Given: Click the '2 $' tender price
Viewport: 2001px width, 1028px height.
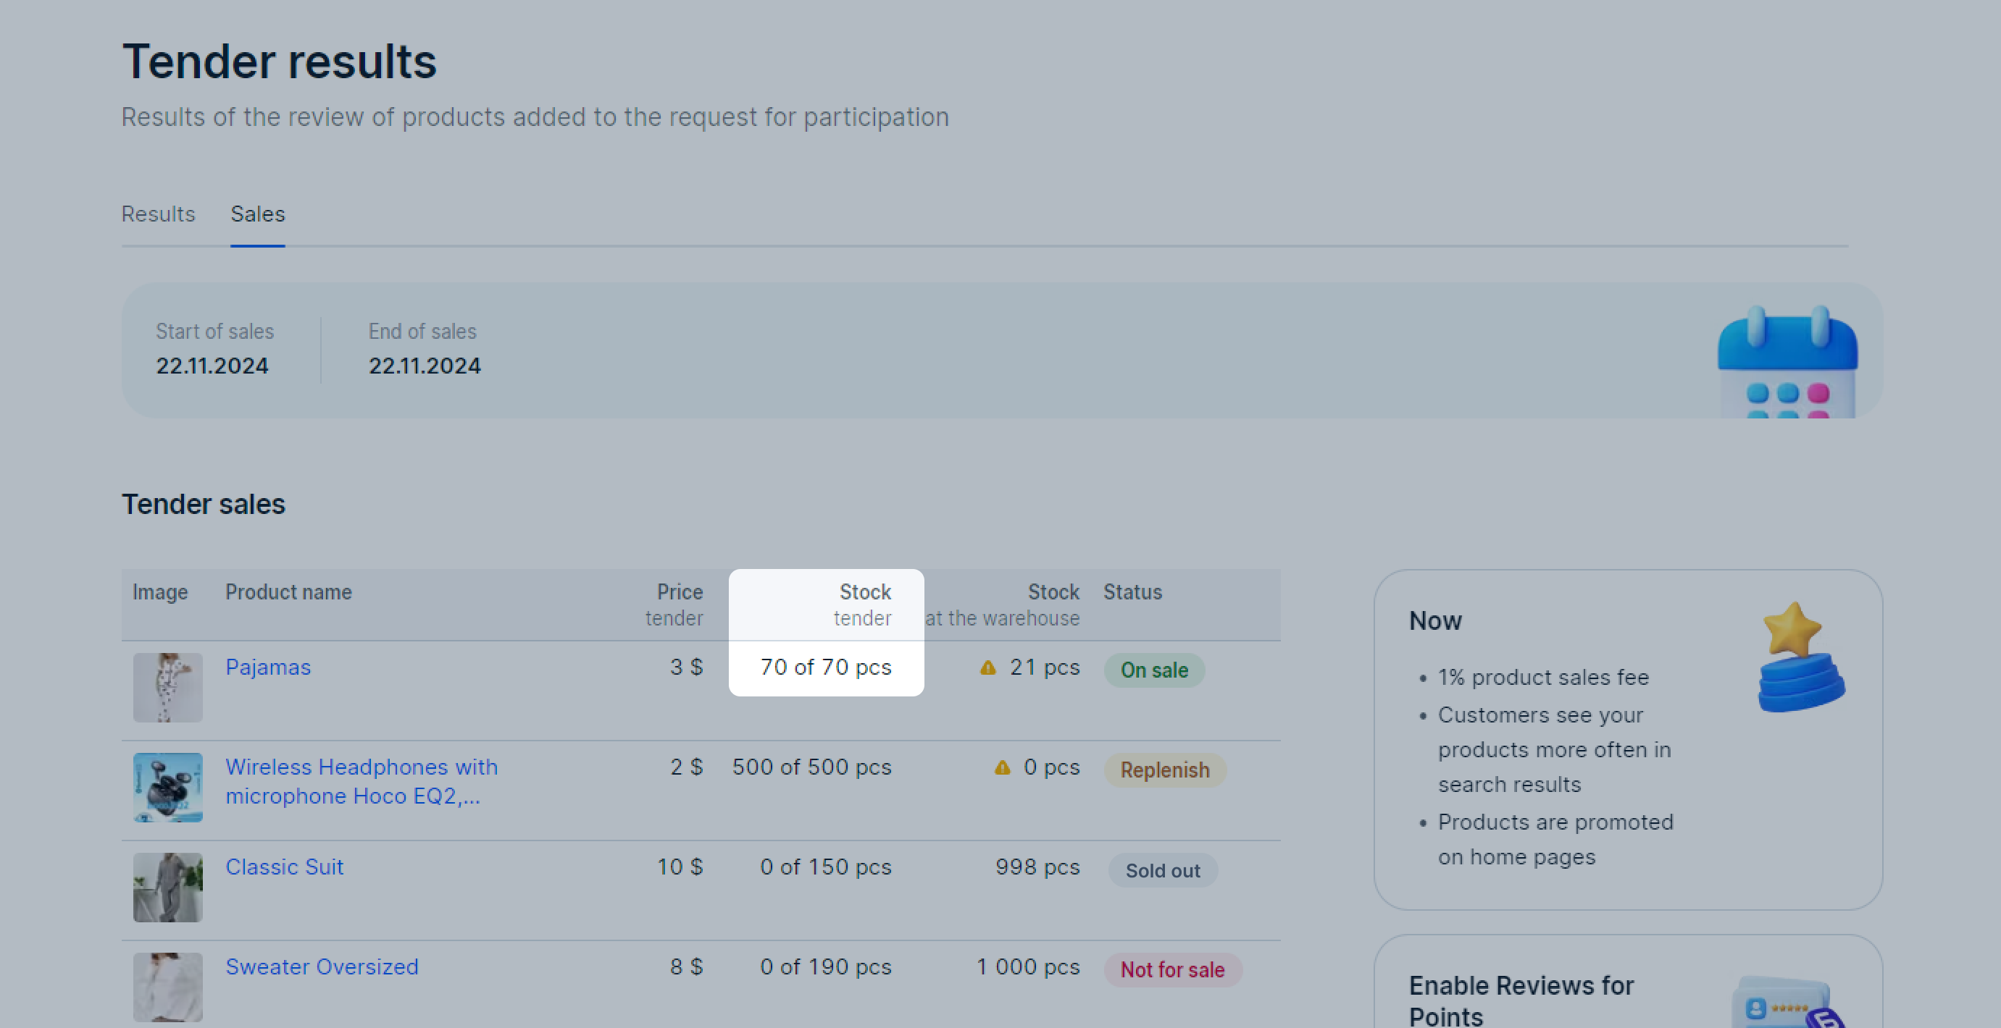Looking at the screenshot, I should [687, 767].
